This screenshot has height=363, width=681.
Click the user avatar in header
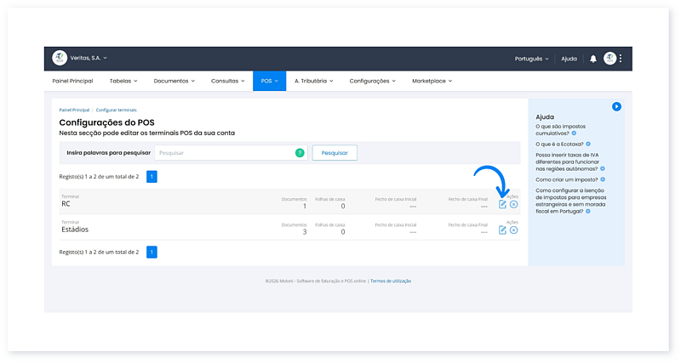click(x=609, y=59)
